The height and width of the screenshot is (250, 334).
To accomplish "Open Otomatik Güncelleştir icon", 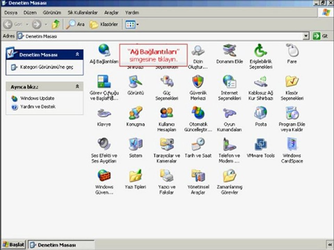I will tap(198, 113).
